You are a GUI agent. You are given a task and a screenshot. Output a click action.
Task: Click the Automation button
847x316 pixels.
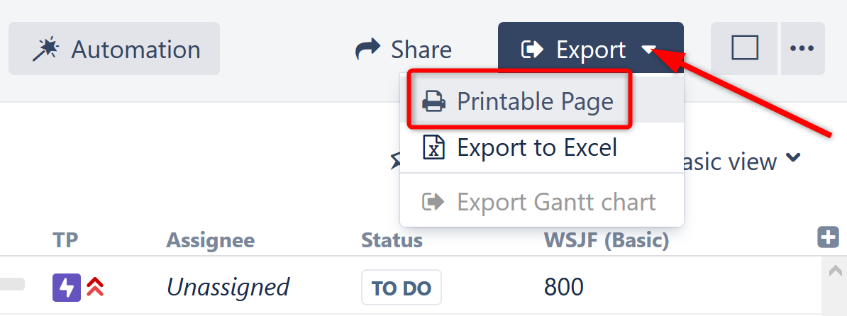coord(114,49)
